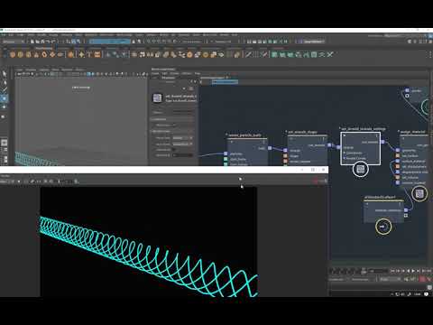Image resolution: width=433 pixels, height=325 pixels.
Task: Click the X-shaped icon at shelf end
Action: (330, 54)
